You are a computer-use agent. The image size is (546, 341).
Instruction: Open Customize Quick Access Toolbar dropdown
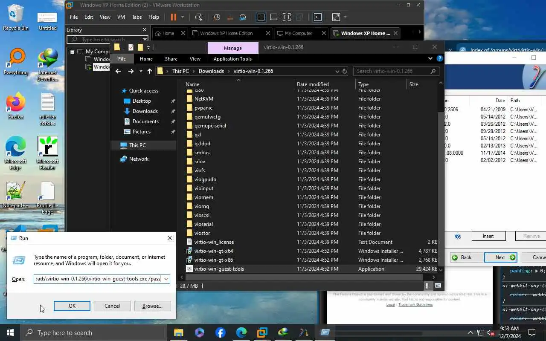[x=148, y=47]
